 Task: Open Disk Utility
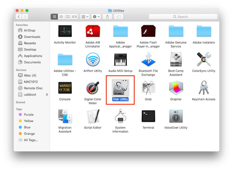coord(120,87)
